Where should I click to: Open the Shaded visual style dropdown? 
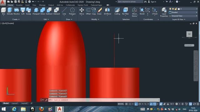[183, 12]
